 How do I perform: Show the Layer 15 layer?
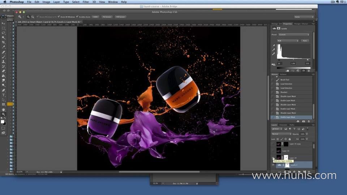tap(273, 151)
